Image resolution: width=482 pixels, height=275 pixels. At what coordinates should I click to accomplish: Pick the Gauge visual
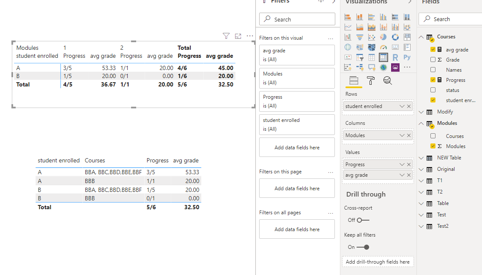coord(383,47)
